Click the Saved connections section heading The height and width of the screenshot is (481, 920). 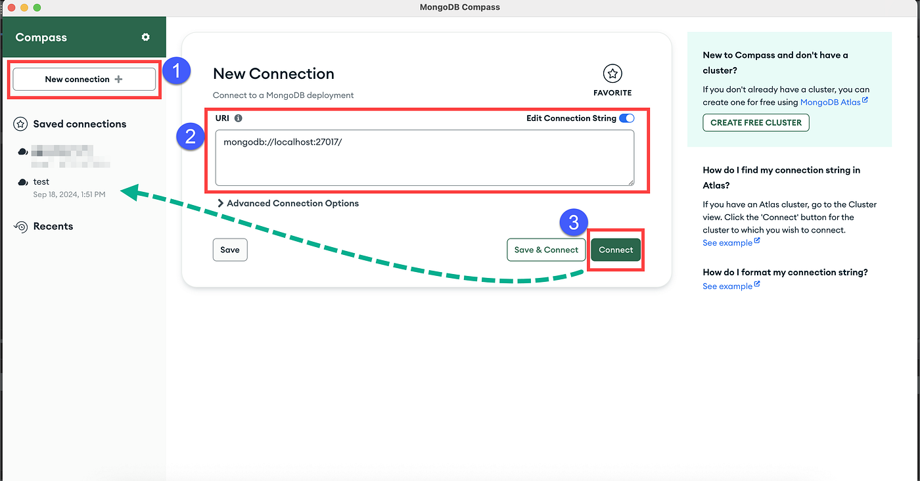click(80, 124)
